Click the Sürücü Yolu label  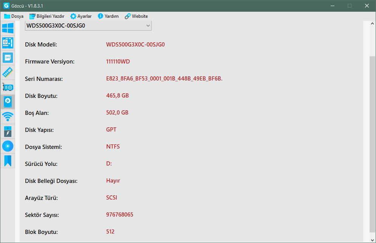(41, 164)
